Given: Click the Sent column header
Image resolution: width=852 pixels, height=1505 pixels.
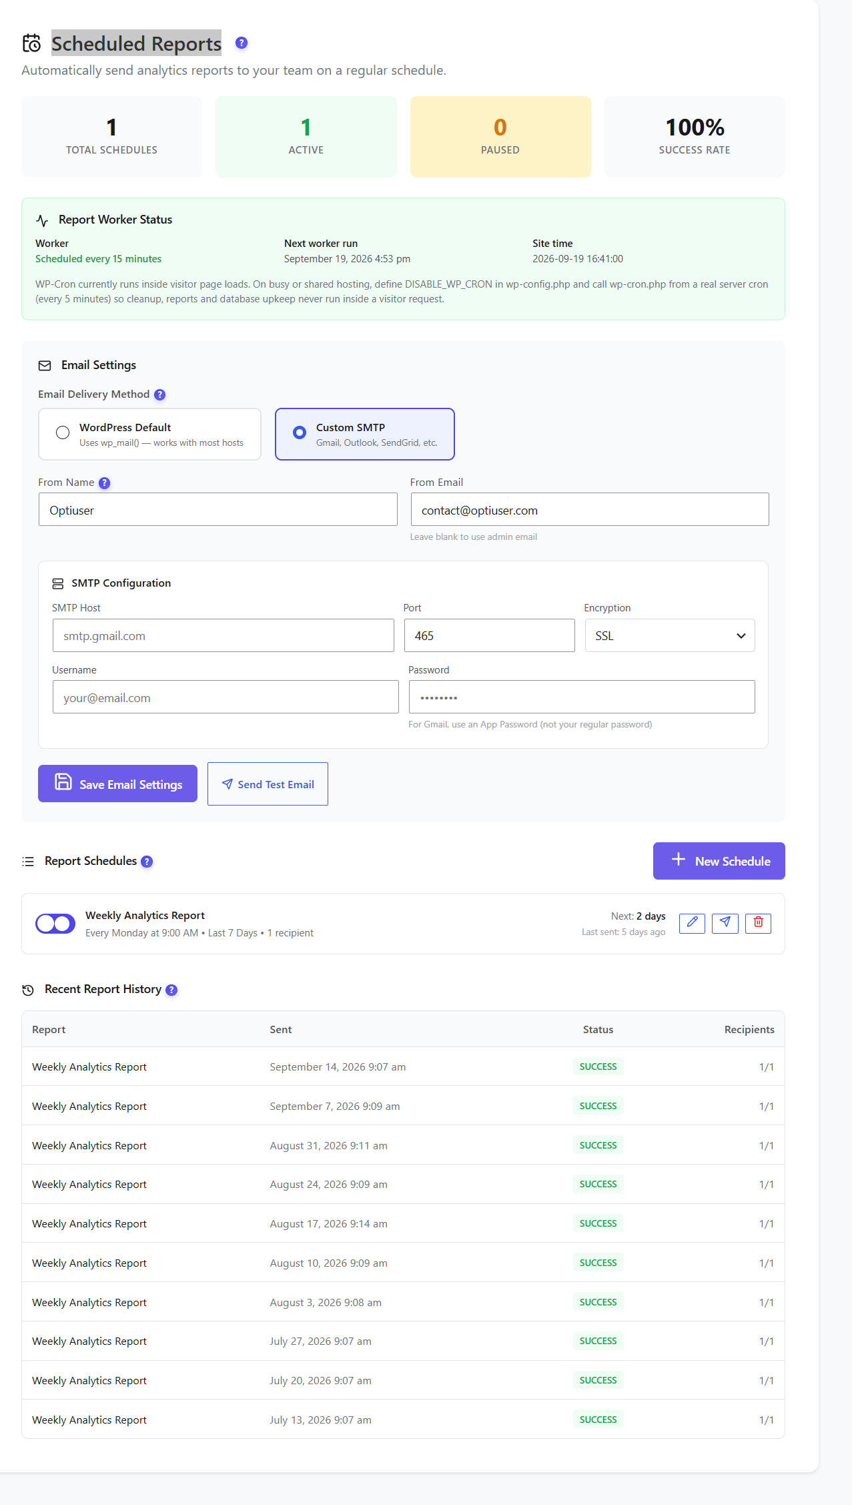Looking at the screenshot, I should [x=281, y=1029].
